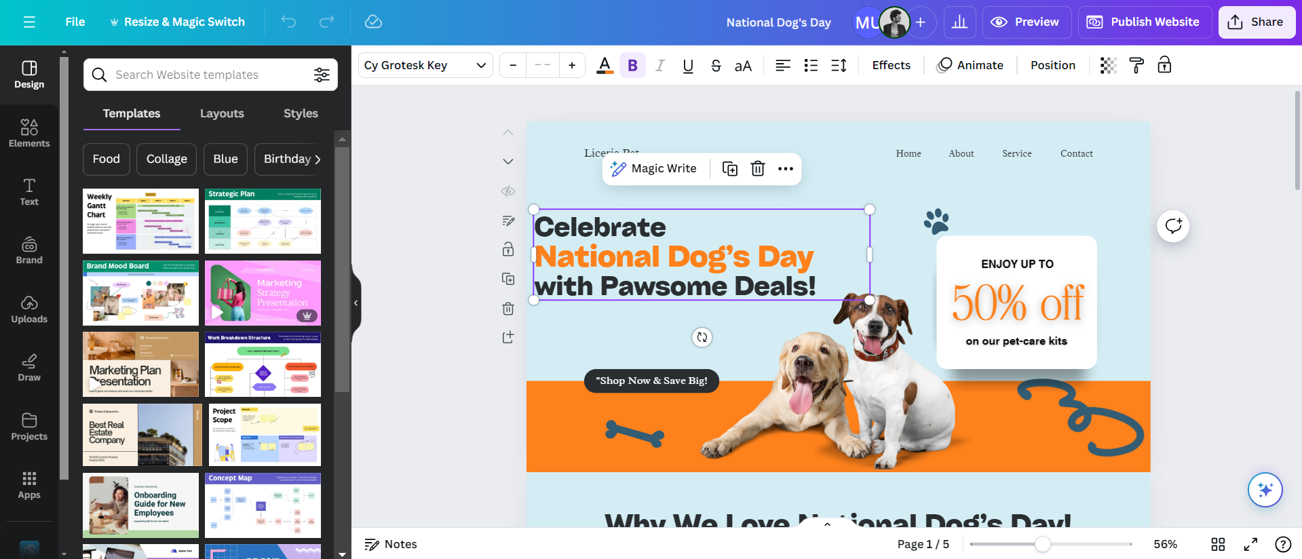Viewport: 1302px width, 559px height.
Task: Open text color picker
Action: [x=605, y=65]
